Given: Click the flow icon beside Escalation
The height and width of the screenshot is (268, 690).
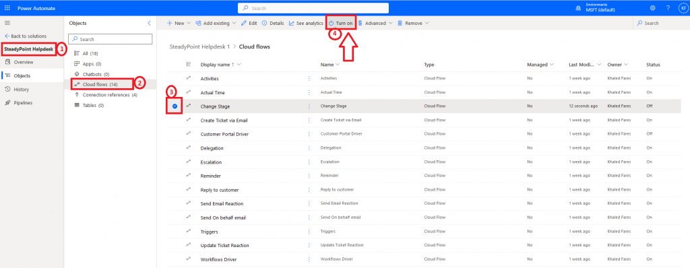Looking at the screenshot, I should (189, 162).
